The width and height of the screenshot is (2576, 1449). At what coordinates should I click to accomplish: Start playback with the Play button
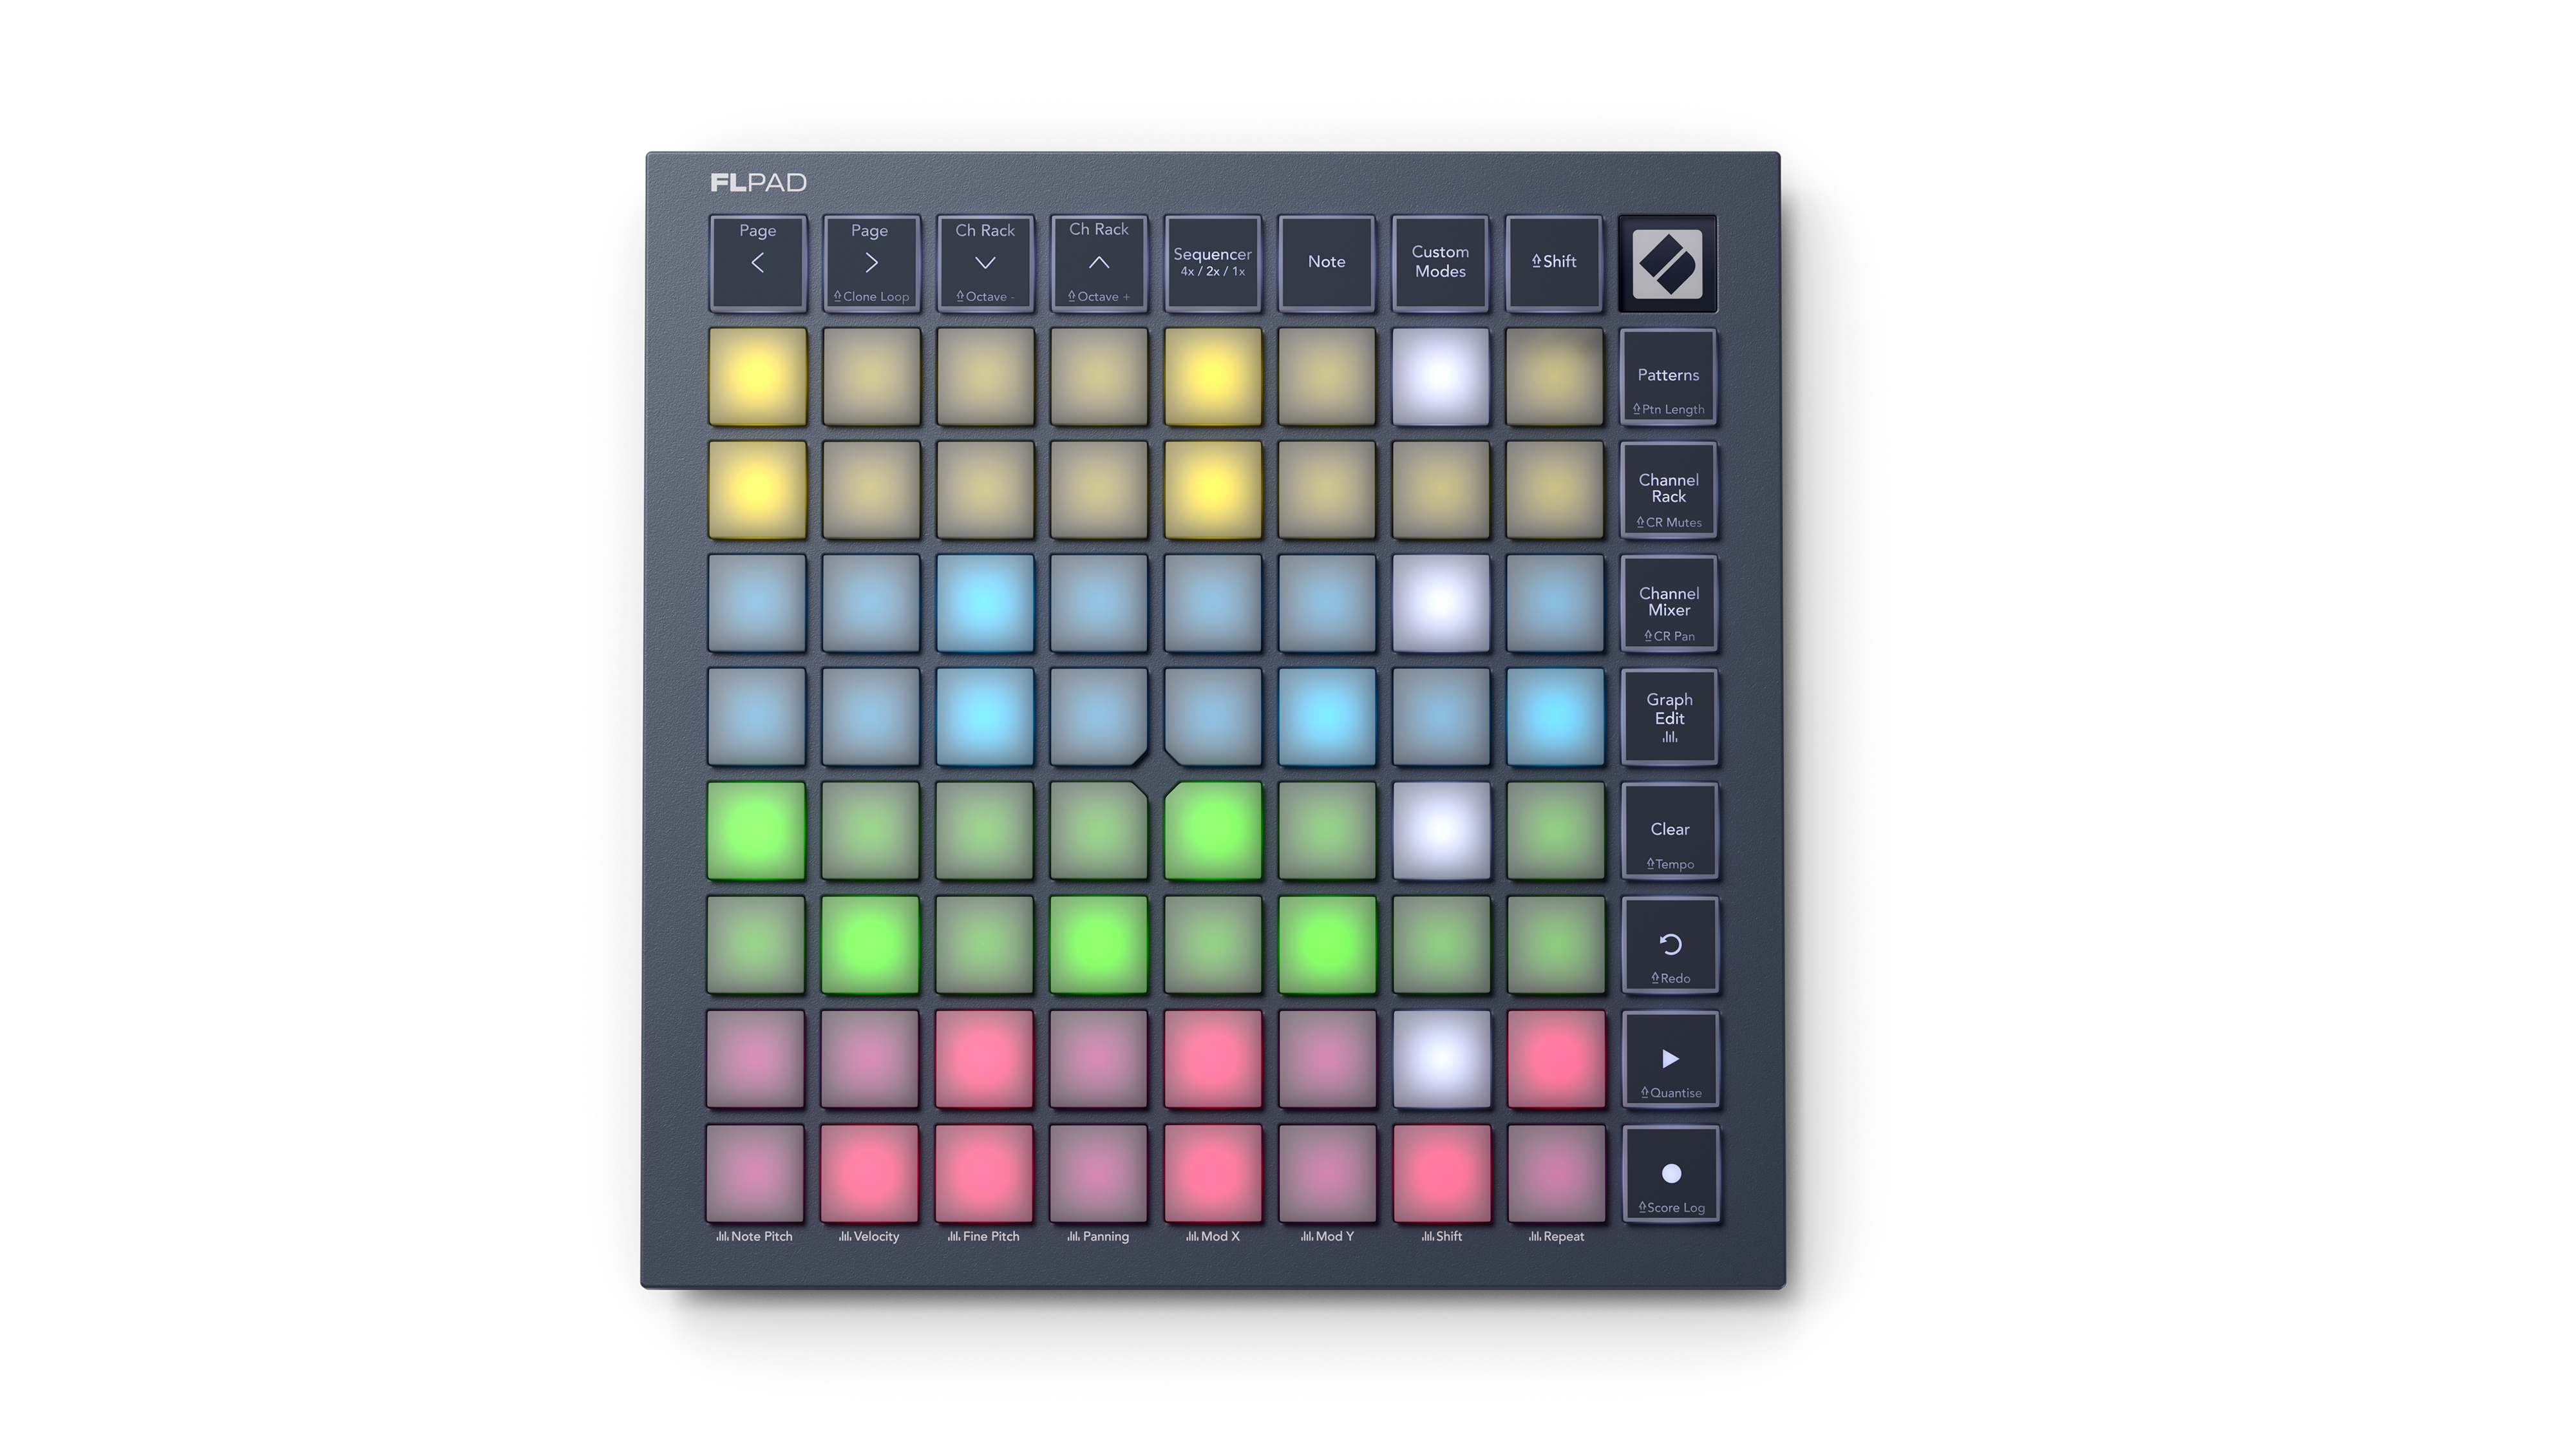coord(1670,1059)
